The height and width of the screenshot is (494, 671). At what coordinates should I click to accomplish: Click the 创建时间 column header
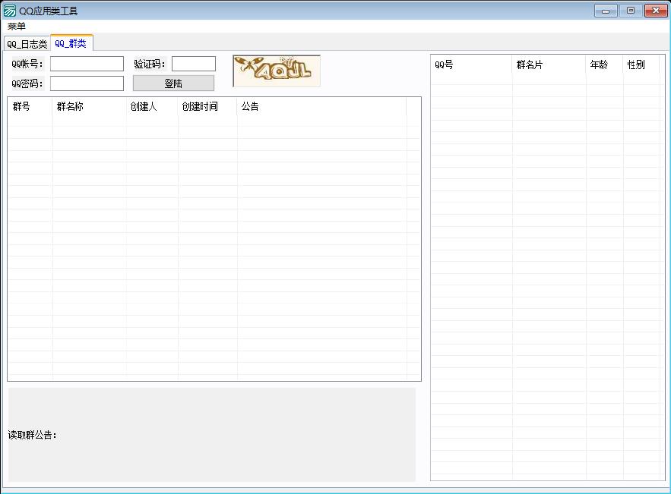click(207, 106)
